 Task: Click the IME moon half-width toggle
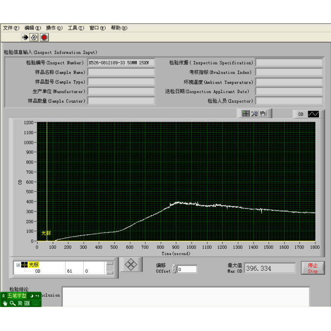tap(32, 296)
